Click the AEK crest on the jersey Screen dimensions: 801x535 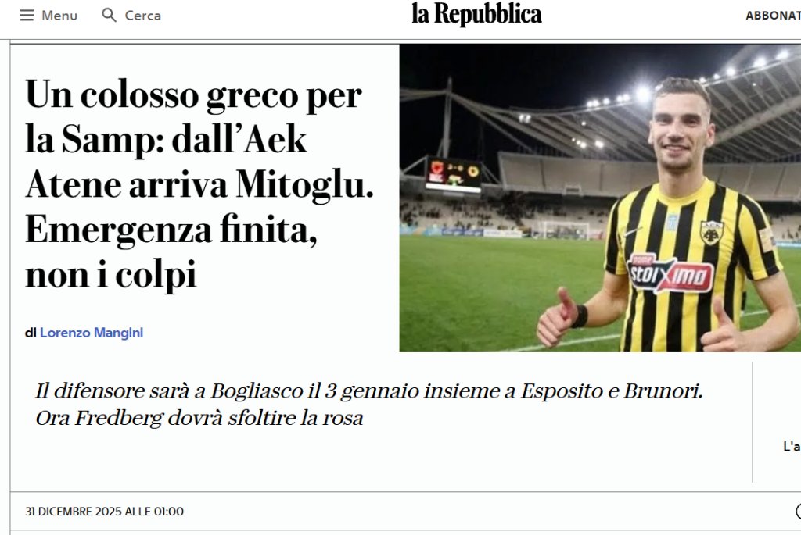(x=712, y=233)
